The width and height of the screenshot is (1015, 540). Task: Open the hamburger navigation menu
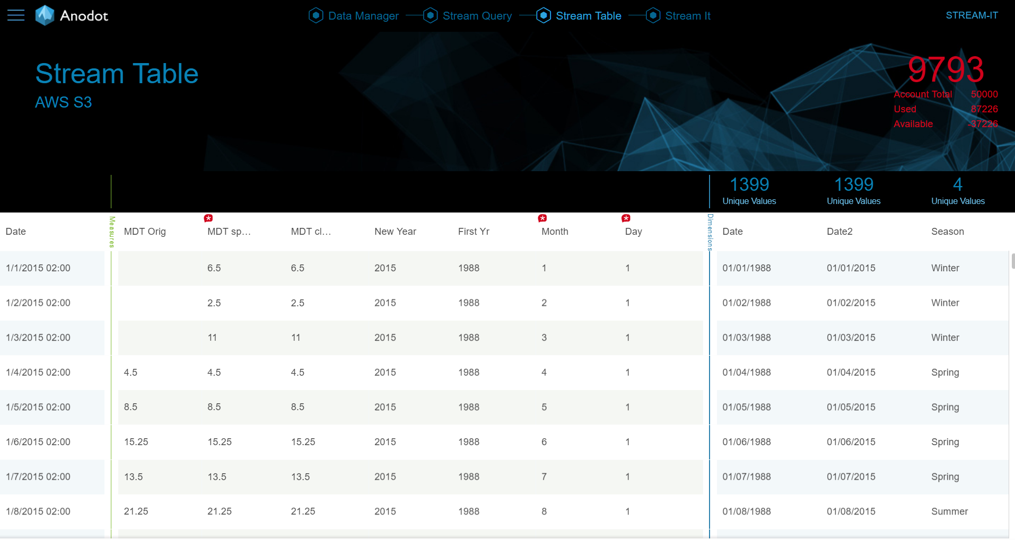tap(15, 15)
